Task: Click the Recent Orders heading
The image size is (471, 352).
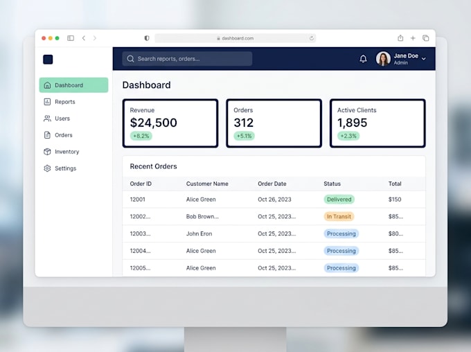Action: 154,166
